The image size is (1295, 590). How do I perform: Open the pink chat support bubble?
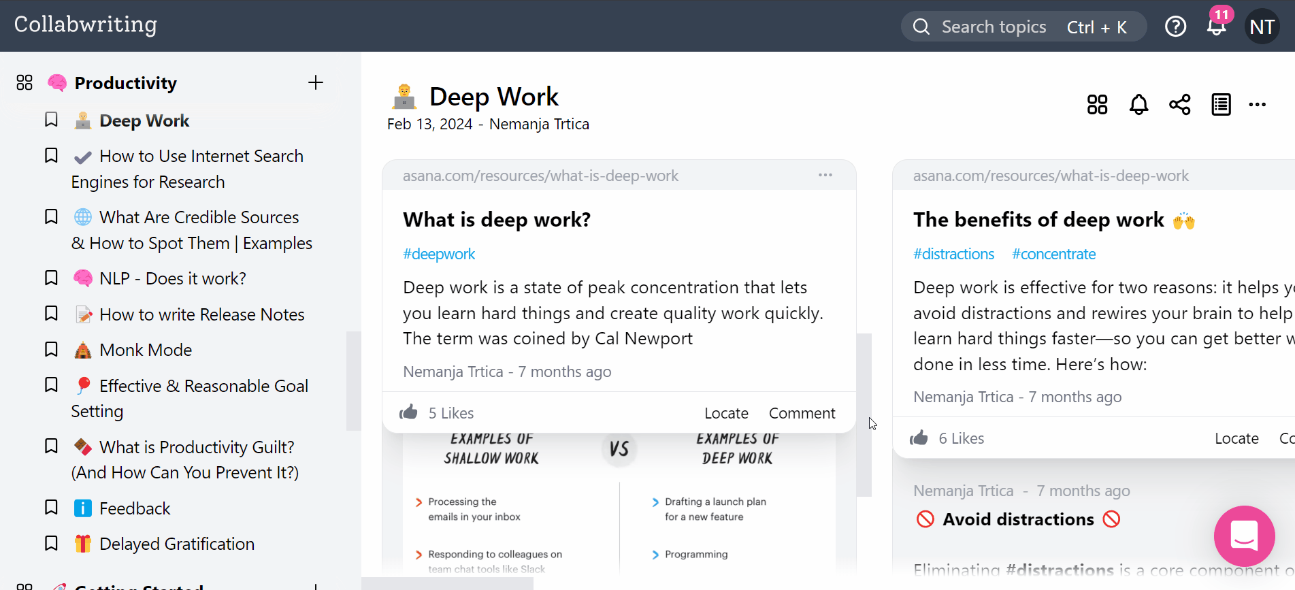point(1244,536)
